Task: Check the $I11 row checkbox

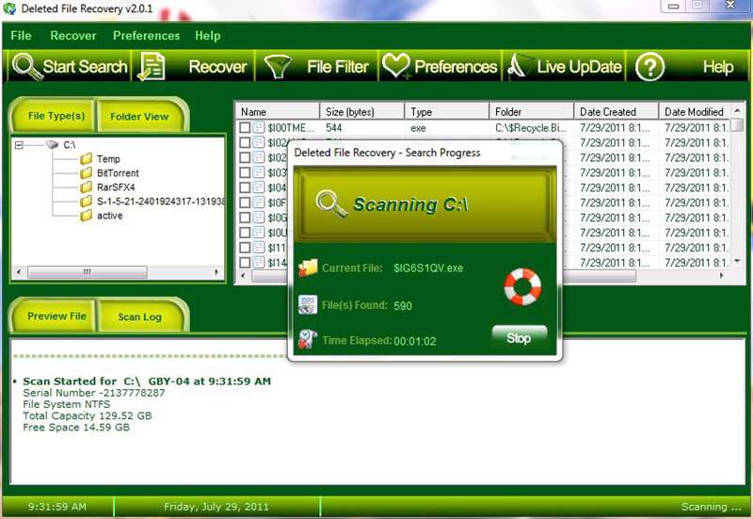Action: [245, 248]
